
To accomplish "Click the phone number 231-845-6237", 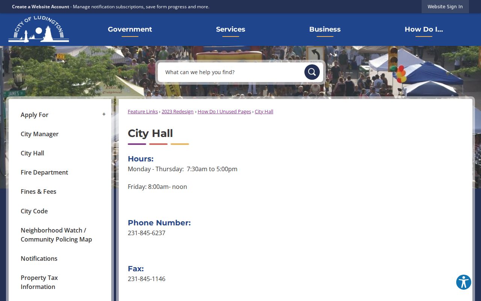I will [x=147, y=233].
